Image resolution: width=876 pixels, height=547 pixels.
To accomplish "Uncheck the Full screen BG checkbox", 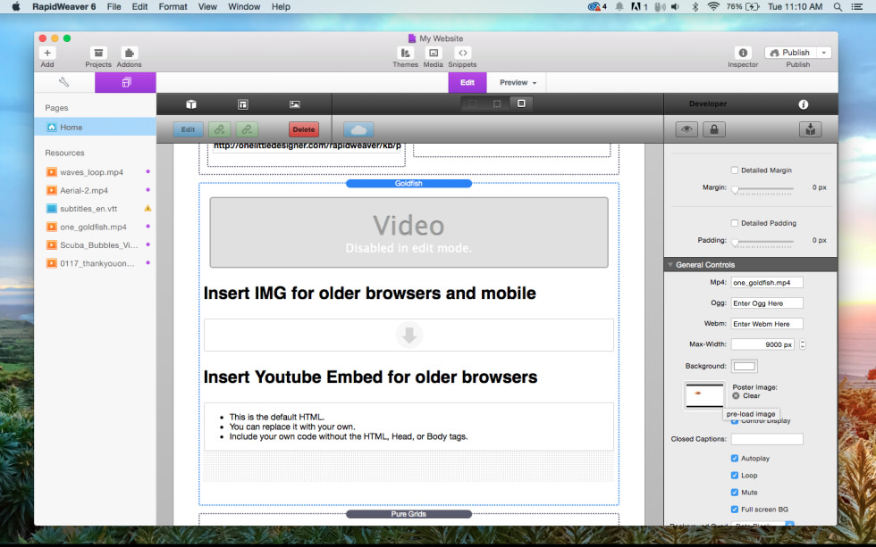I will (x=735, y=510).
